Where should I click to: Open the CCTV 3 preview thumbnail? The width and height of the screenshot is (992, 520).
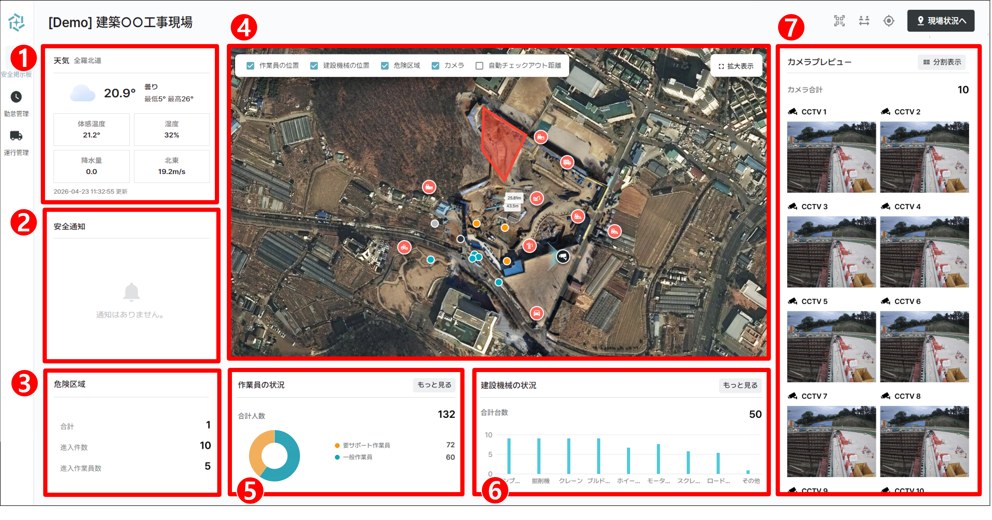coord(831,252)
